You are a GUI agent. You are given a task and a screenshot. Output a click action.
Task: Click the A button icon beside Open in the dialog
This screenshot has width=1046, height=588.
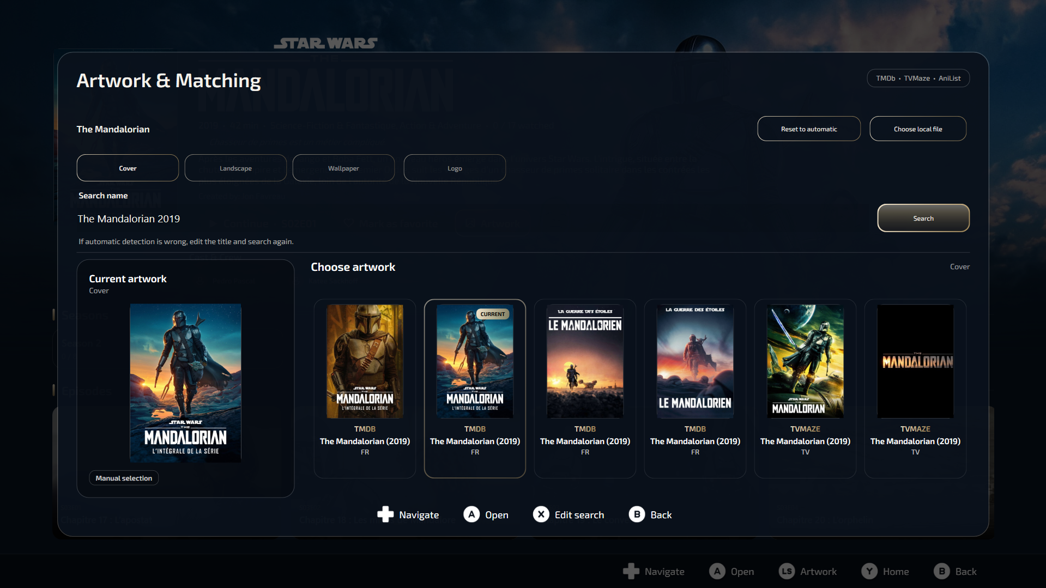pos(471,514)
